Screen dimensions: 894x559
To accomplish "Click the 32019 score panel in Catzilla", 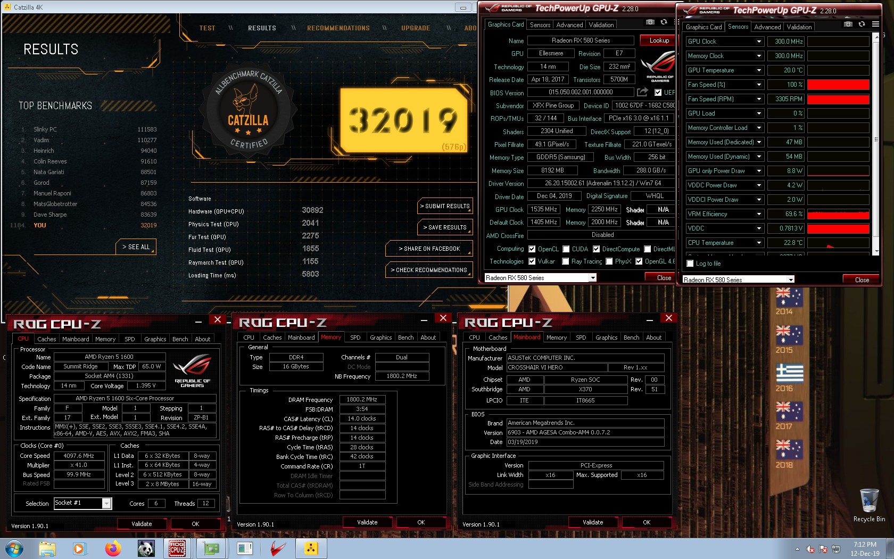I will [403, 120].
